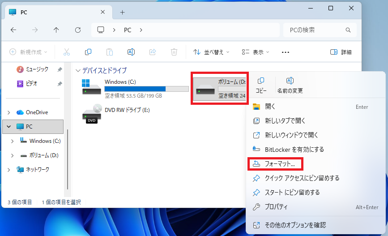Screen dimensions: 388x236
Task: Add a new tab with plus button
Action: click(122, 12)
